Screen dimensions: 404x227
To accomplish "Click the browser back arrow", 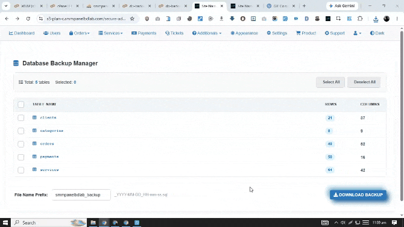I will (x=7, y=19).
